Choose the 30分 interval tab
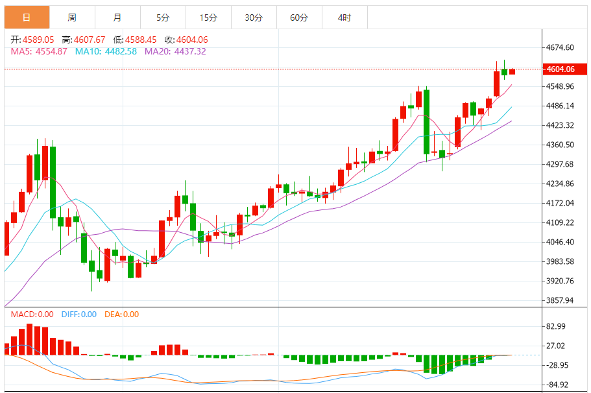This screenshot has height=393, width=591. 253,18
